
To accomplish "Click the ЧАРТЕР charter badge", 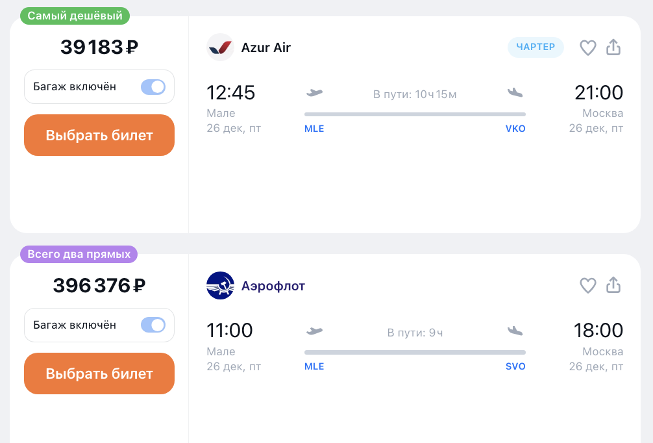I will pyautogui.click(x=536, y=47).
